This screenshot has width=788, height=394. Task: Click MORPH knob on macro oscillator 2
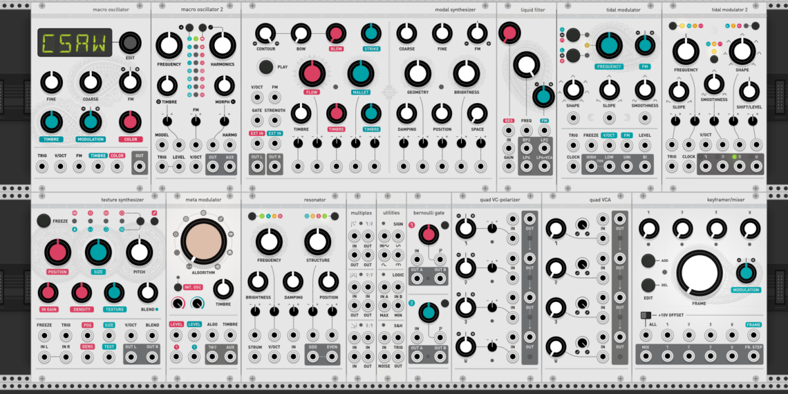(x=224, y=86)
